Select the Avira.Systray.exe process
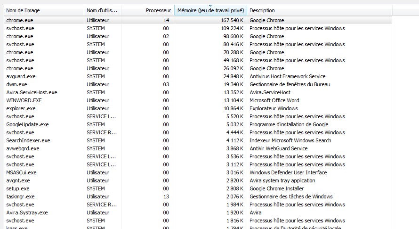Viewport: 419px width, 229px height. point(198,213)
